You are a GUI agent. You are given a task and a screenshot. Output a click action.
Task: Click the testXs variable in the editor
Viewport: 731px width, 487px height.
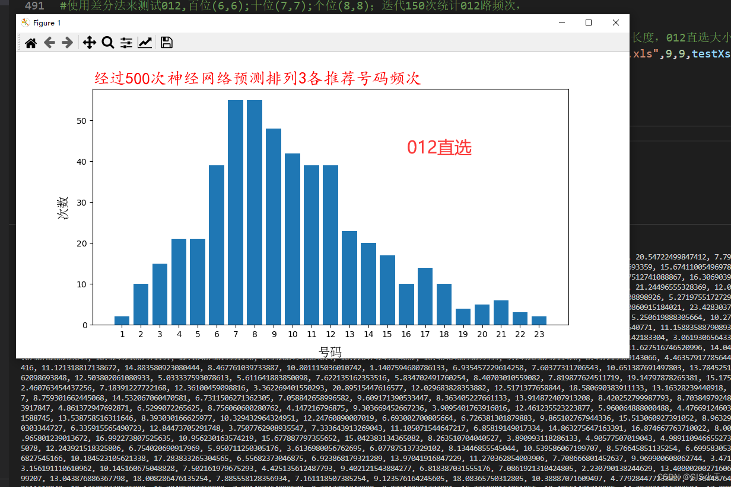[712, 53]
